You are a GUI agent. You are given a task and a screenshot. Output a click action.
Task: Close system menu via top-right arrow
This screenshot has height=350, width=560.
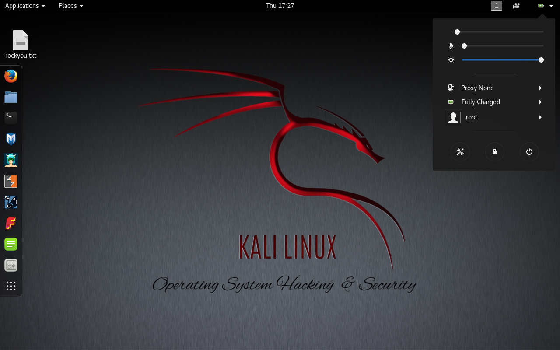551,6
